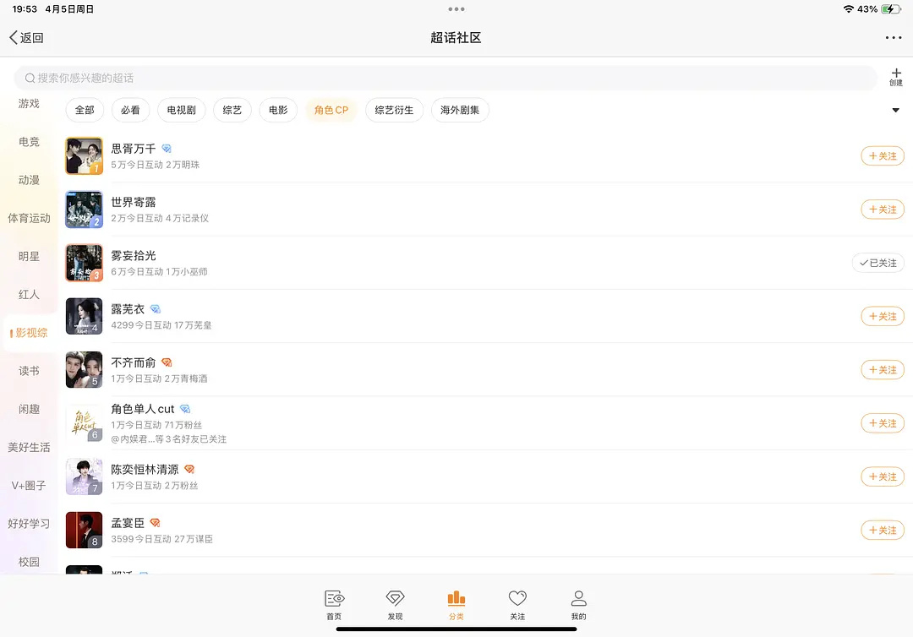Follow 孟宴臣 with its +关注 button
This screenshot has height=637, width=913.
point(883,530)
